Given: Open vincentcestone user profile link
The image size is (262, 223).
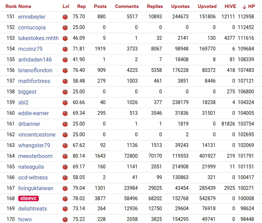Looking at the screenshot, I should (37, 134).
